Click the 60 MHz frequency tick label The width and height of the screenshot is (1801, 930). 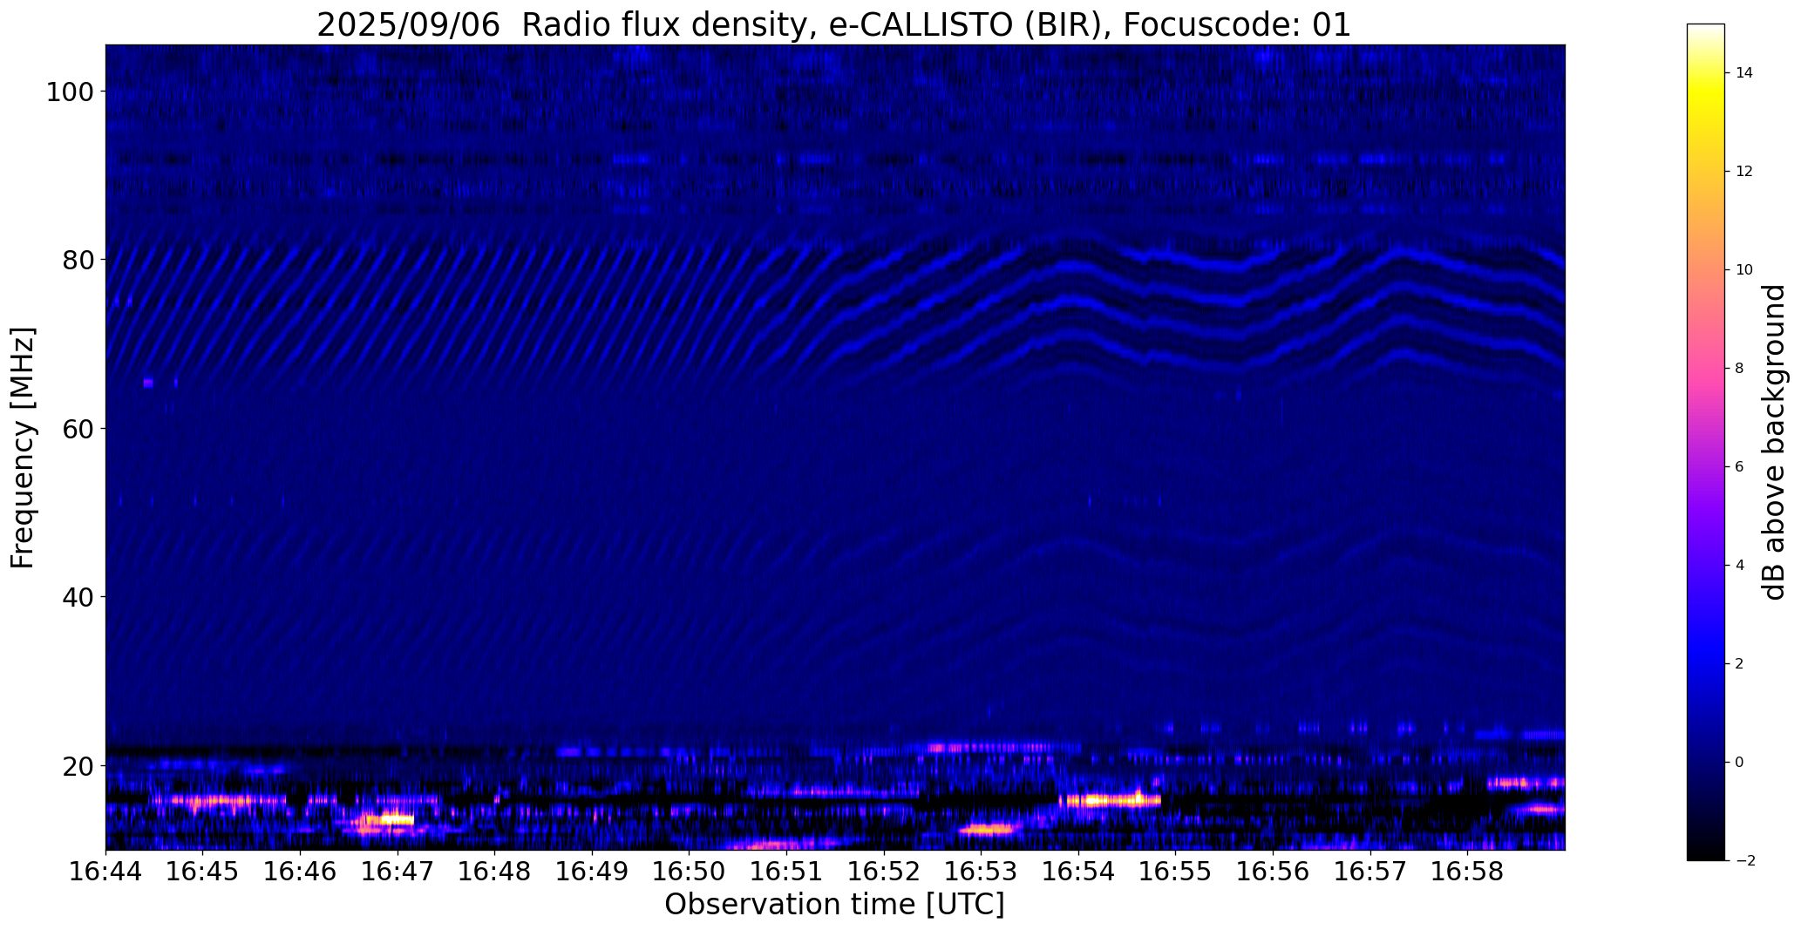pos(77,429)
